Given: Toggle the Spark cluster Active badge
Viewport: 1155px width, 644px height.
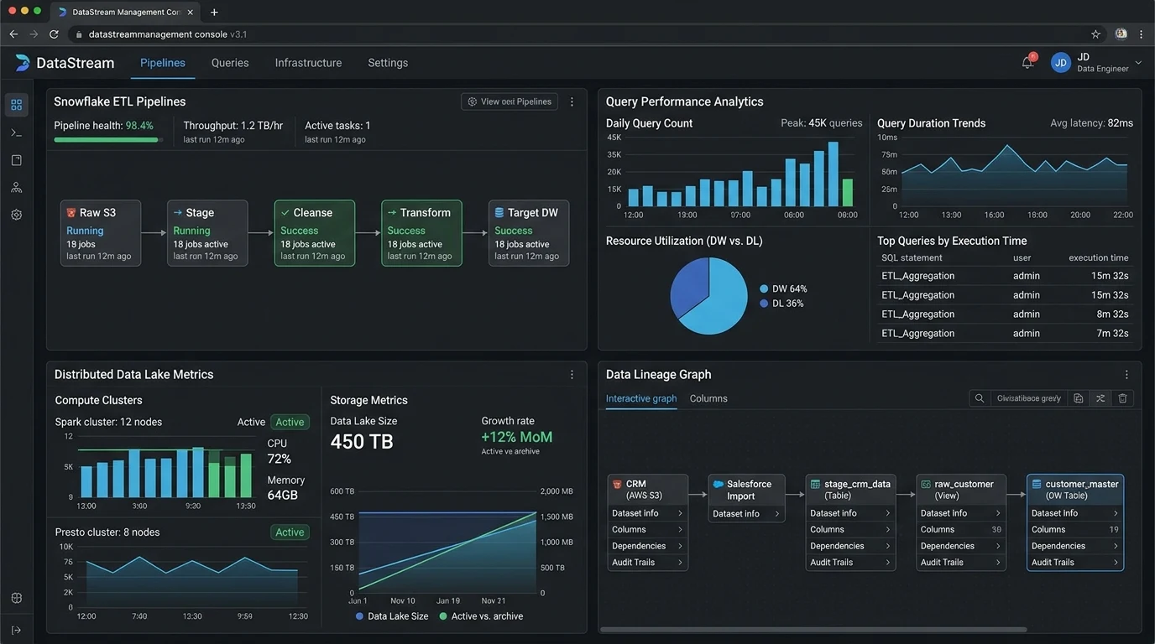Looking at the screenshot, I should point(290,422).
